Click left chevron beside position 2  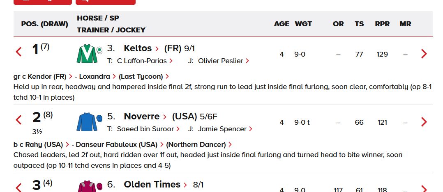point(18,120)
